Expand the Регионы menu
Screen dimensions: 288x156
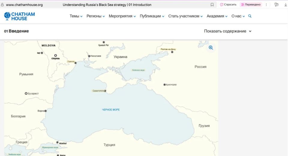pos(95,16)
